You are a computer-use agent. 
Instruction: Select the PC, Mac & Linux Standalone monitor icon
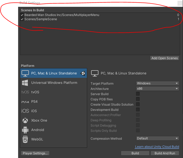coord(25,73)
